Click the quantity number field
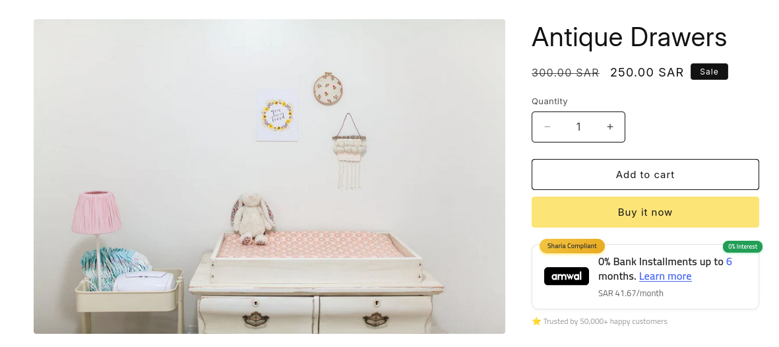 point(578,127)
